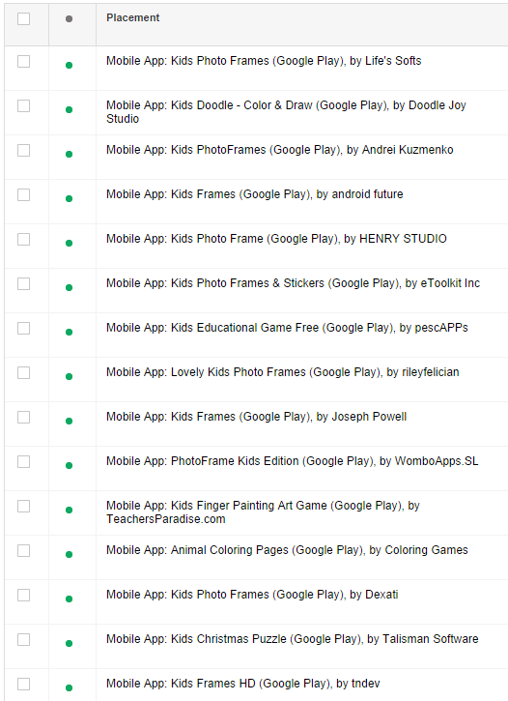508x701 pixels.
Task: Click the text 'Kids Photo Frame (Google Play), by HENRY STUDIO'
Action: (309, 239)
